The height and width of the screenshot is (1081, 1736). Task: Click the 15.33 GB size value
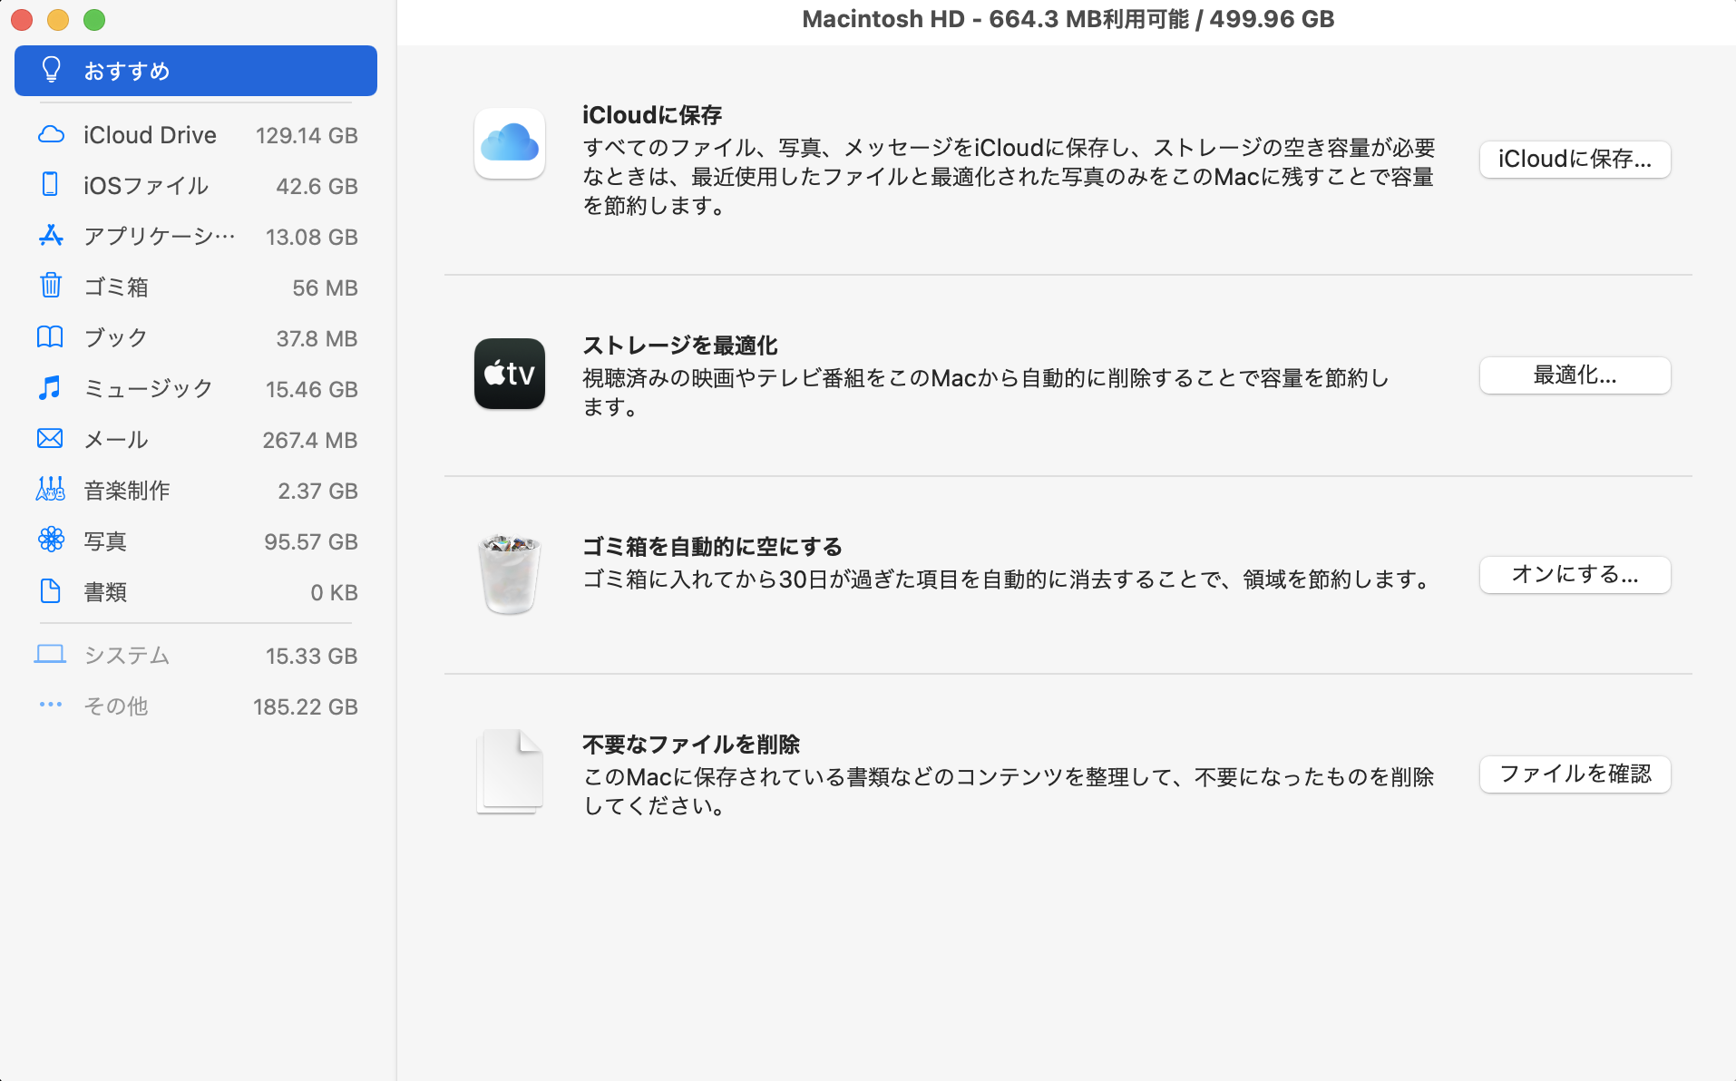pyautogui.click(x=311, y=656)
